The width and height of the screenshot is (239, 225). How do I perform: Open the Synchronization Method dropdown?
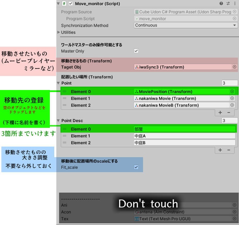coord(186,25)
